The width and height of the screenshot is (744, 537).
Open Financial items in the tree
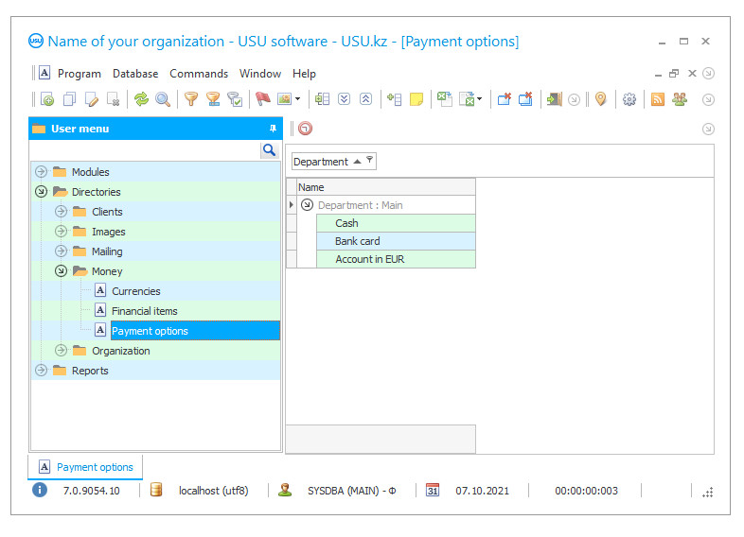pyautogui.click(x=144, y=311)
